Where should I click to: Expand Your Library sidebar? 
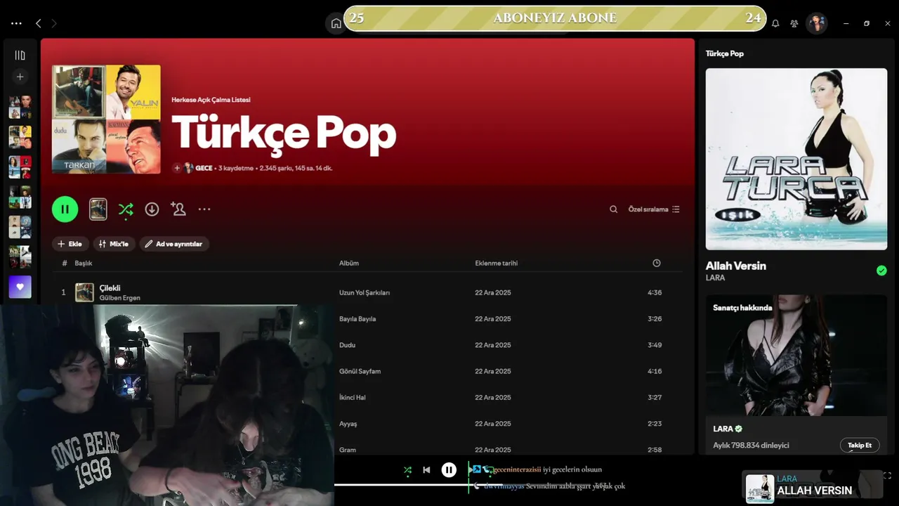click(20, 56)
